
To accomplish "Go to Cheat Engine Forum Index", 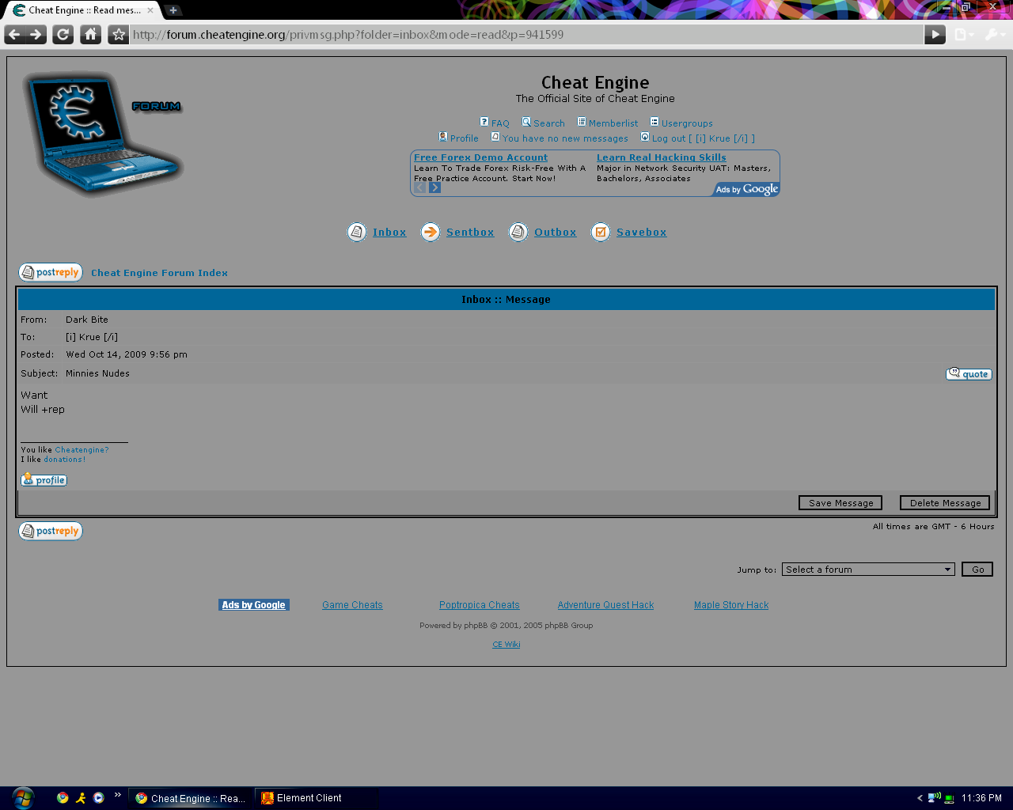I will (159, 273).
